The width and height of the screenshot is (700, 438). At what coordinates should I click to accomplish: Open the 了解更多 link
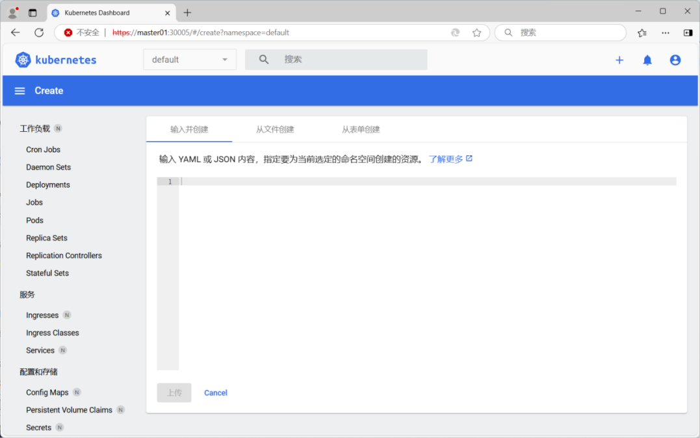445,159
